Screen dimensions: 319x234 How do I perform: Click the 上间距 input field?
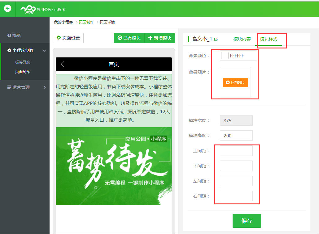coord(236,151)
